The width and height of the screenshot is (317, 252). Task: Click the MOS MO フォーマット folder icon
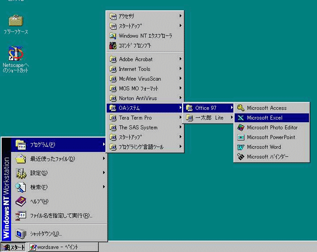(x=113, y=89)
